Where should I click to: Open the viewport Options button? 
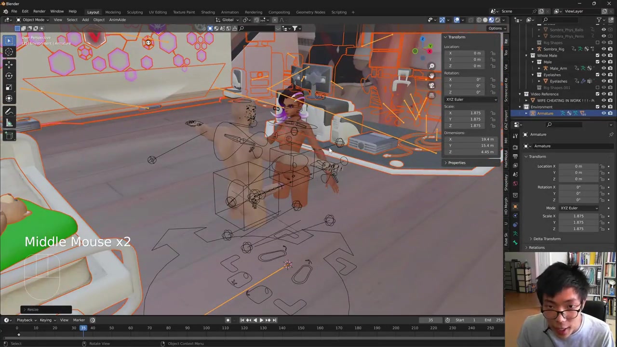pyautogui.click(x=495, y=28)
